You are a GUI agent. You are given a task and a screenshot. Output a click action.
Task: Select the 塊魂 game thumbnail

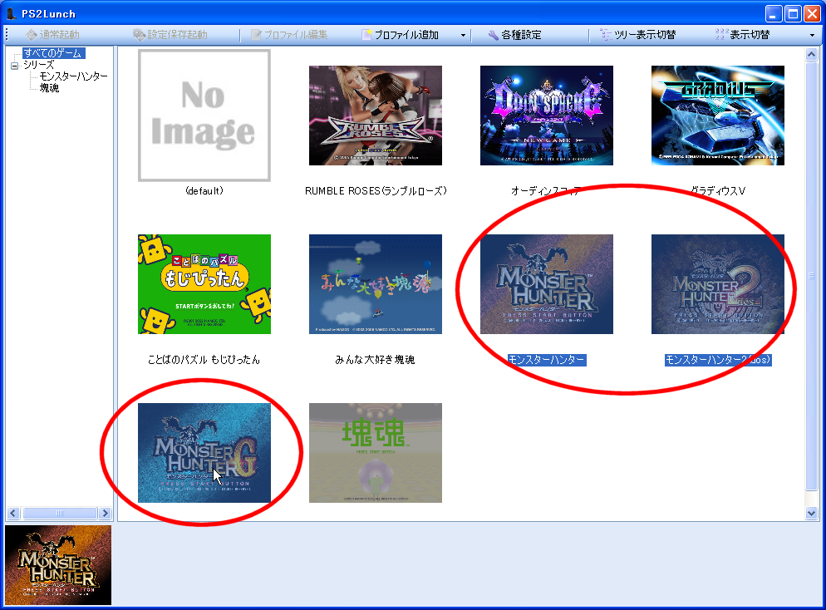coord(376,453)
